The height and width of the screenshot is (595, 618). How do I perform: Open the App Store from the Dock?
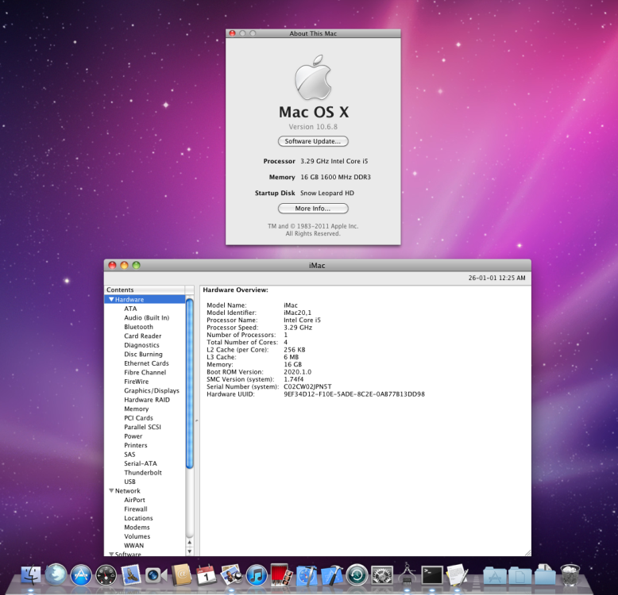pos(81,575)
